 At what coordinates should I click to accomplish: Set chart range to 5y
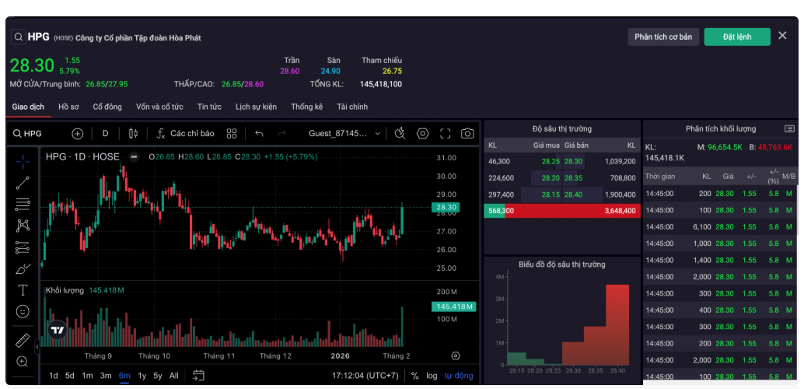158,376
